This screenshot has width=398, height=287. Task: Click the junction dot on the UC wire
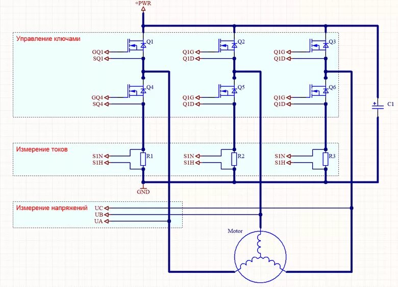(352, 208)
